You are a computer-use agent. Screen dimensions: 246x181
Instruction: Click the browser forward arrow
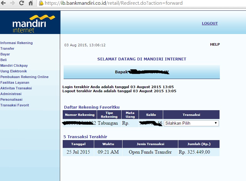click(x=12, y=3)
